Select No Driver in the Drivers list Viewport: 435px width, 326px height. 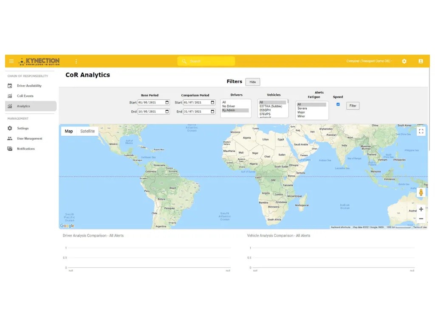coord(229,107)
